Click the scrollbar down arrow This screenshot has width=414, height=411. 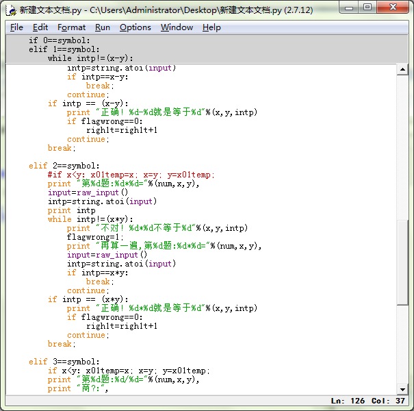pyautogui.click(x=402, y=389)
